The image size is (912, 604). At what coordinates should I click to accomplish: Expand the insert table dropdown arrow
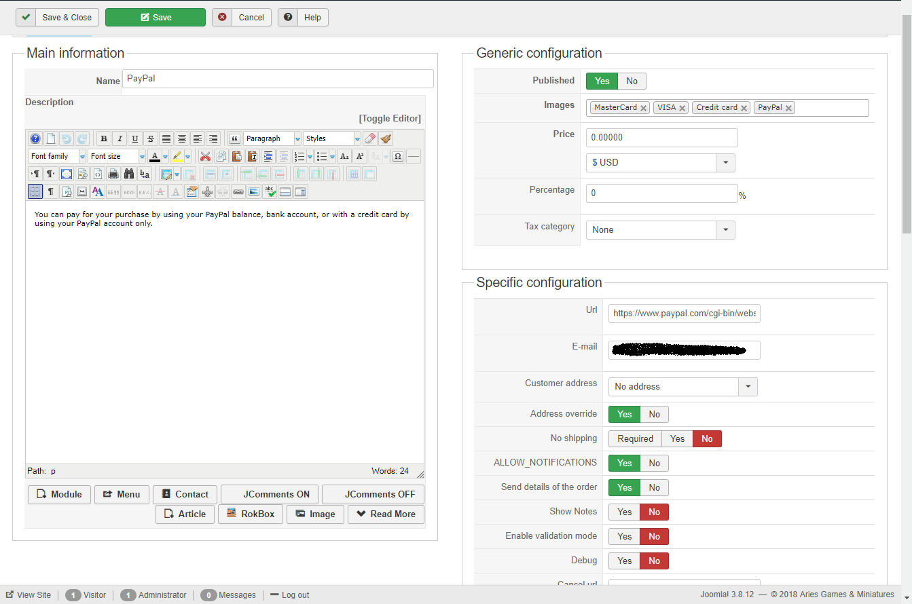[177, 174]
